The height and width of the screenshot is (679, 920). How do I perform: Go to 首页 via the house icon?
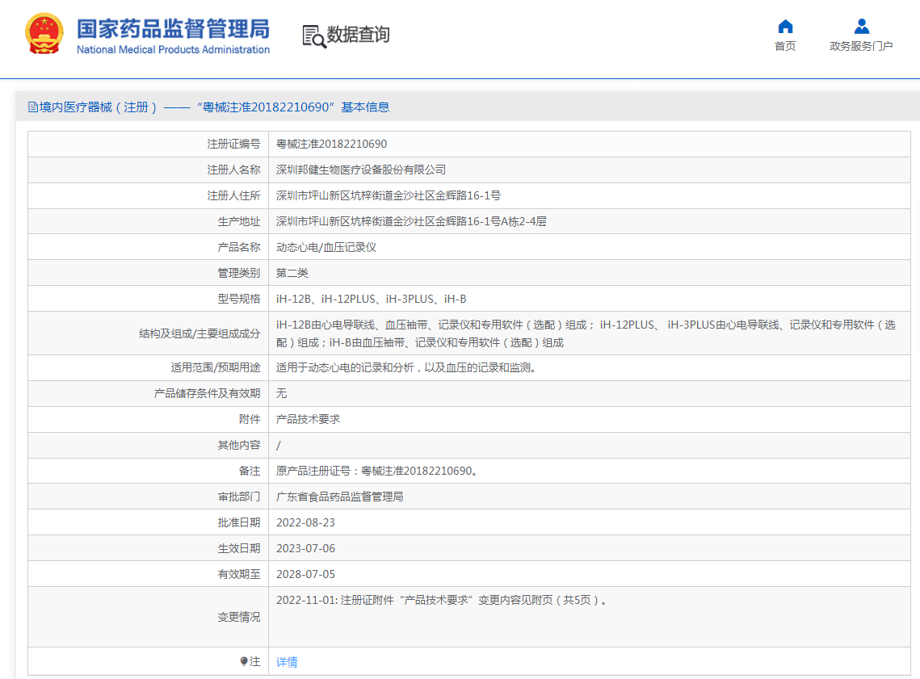click(x=785, y=27)
